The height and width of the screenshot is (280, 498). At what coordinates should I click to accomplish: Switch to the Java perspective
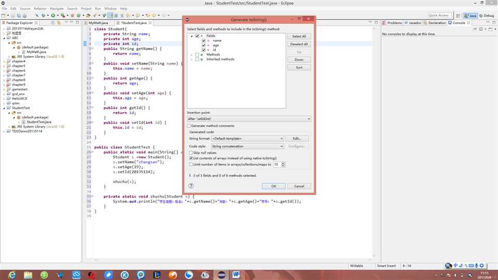(471, 16)
